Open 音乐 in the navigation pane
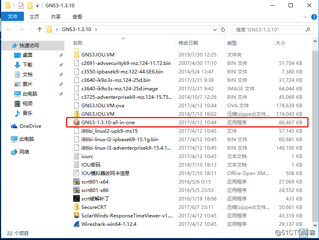319x240 pixels. [28, 113]
